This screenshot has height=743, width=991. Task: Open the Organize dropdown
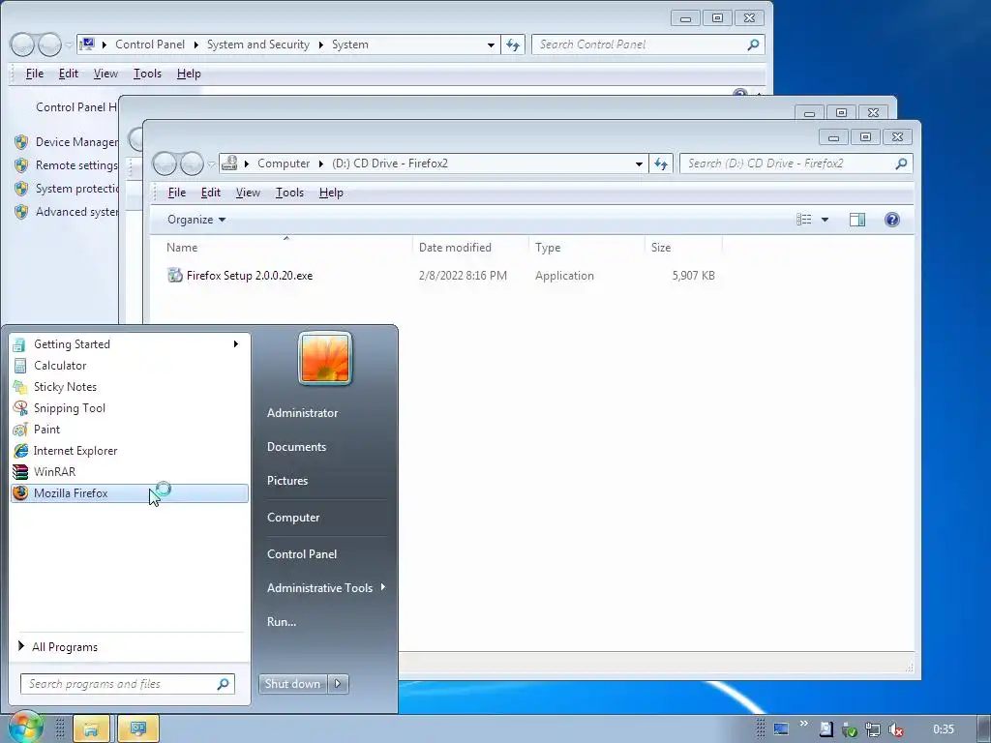(x=195, y=220)
